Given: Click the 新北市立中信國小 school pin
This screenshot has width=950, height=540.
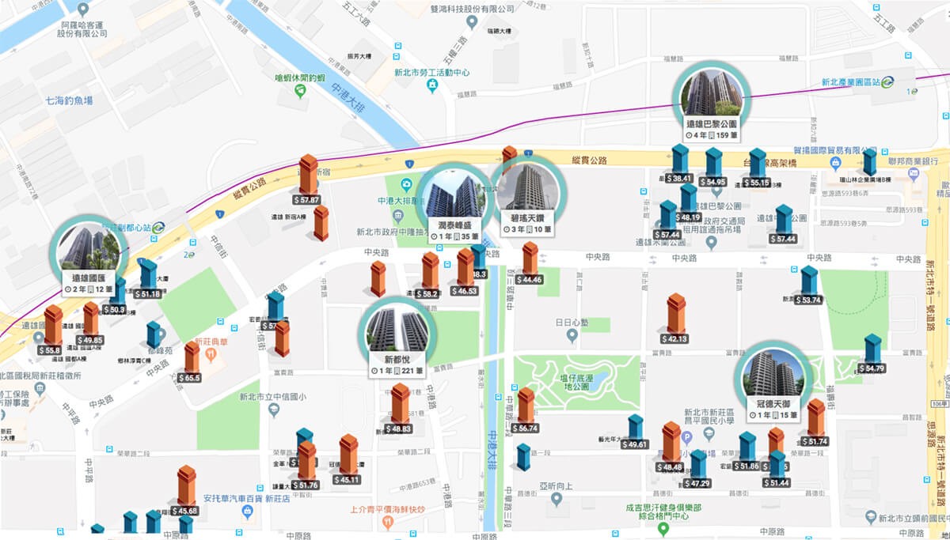Looking at the screenshot, I should (x=274, y=410).
